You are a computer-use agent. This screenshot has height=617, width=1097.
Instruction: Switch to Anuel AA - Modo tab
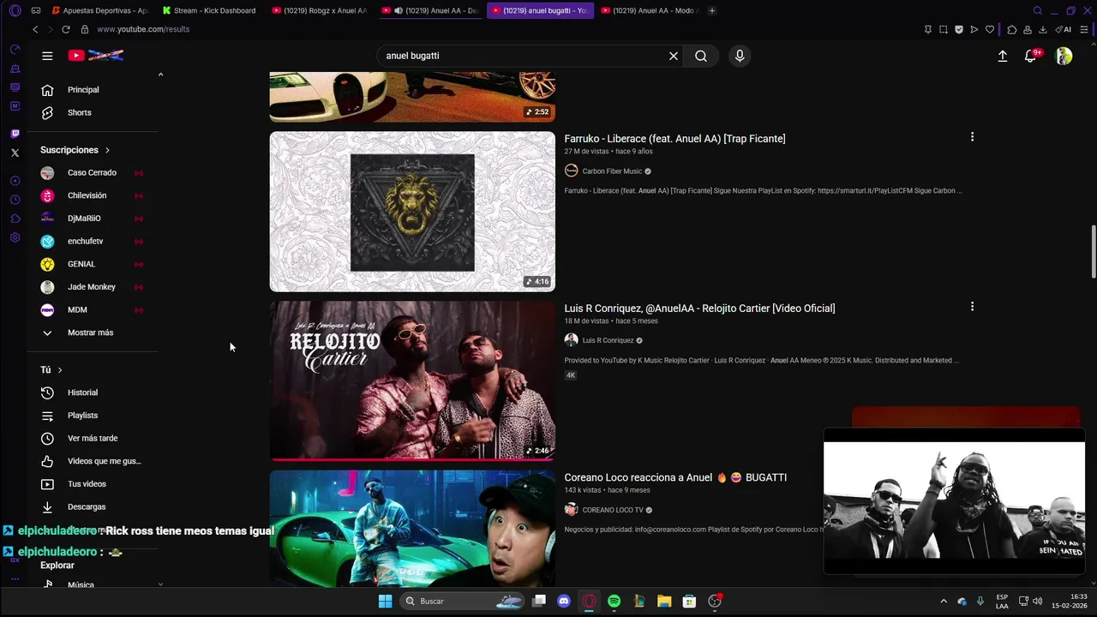tap(650, 10)
